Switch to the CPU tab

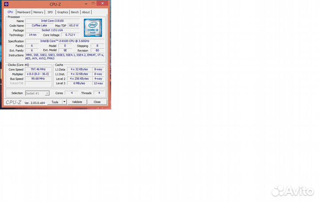pos(10,12)
